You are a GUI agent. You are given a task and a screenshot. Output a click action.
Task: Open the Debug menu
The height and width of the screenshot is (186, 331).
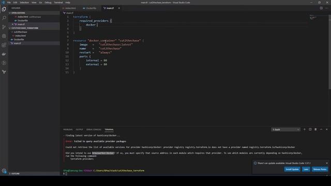(x=48, y=3)
